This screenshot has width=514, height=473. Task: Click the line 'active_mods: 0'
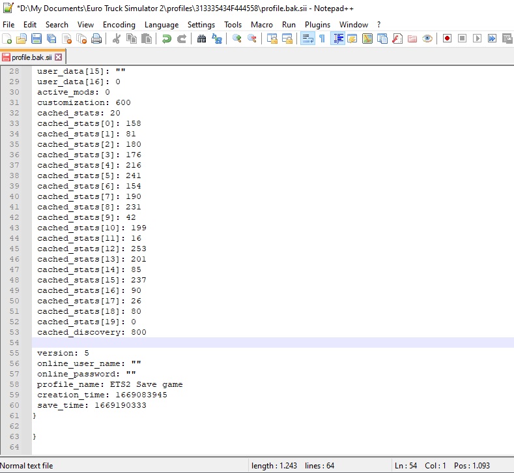coord(74,92)
